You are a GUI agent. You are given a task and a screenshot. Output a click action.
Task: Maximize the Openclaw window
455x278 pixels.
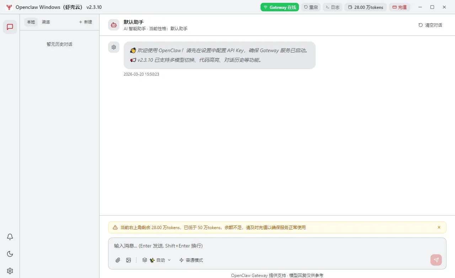[432, 7]
